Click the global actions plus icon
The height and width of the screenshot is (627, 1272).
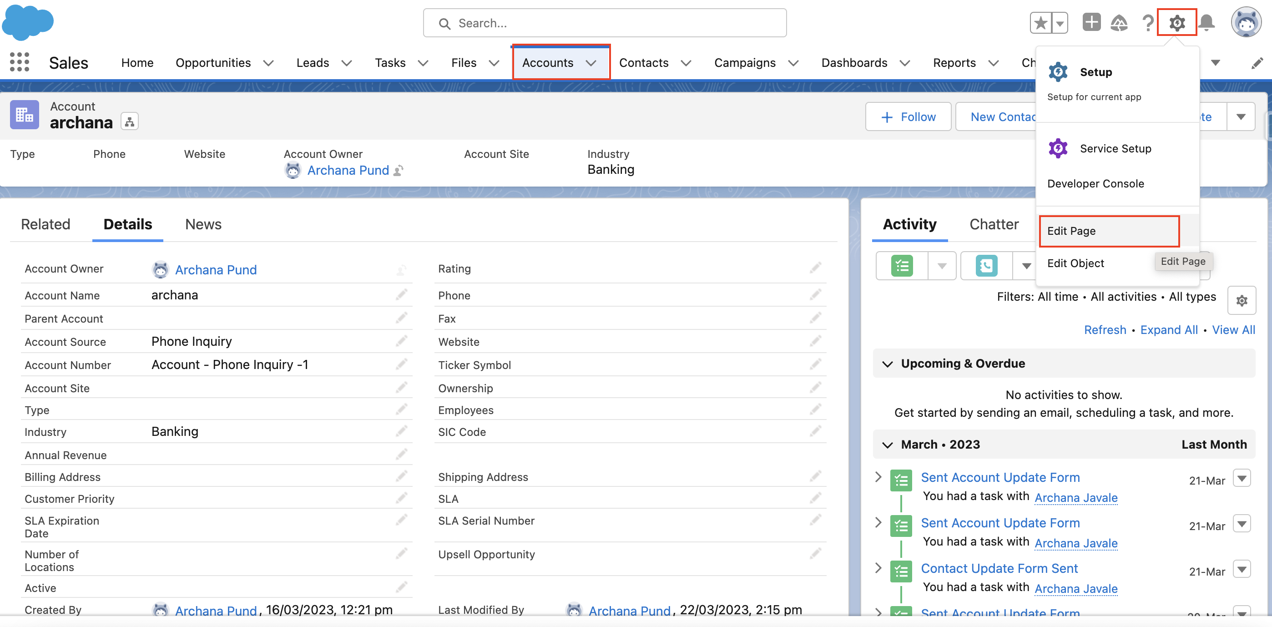click(x=1091, y=23)
